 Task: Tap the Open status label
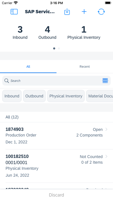tap(98, 129)
